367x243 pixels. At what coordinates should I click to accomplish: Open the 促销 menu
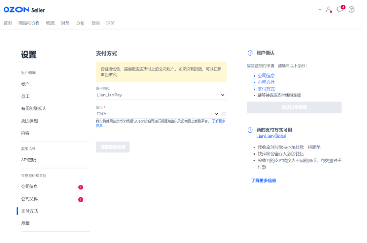tap(95, 23)
